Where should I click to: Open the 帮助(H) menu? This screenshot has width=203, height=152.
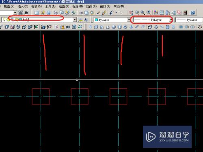tap(119, 6)
